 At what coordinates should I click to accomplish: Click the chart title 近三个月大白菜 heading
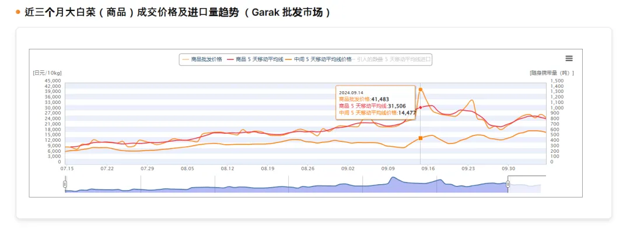pos(177,12)
